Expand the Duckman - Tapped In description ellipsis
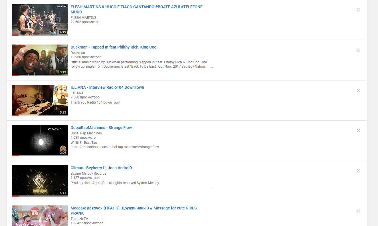This screenshot has height=226, width=378. tap(212, 67)
